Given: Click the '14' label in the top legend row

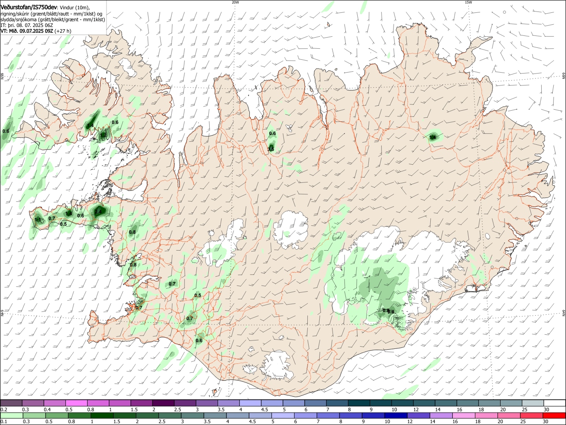Looking at the screenshot, I should (438, 410).
